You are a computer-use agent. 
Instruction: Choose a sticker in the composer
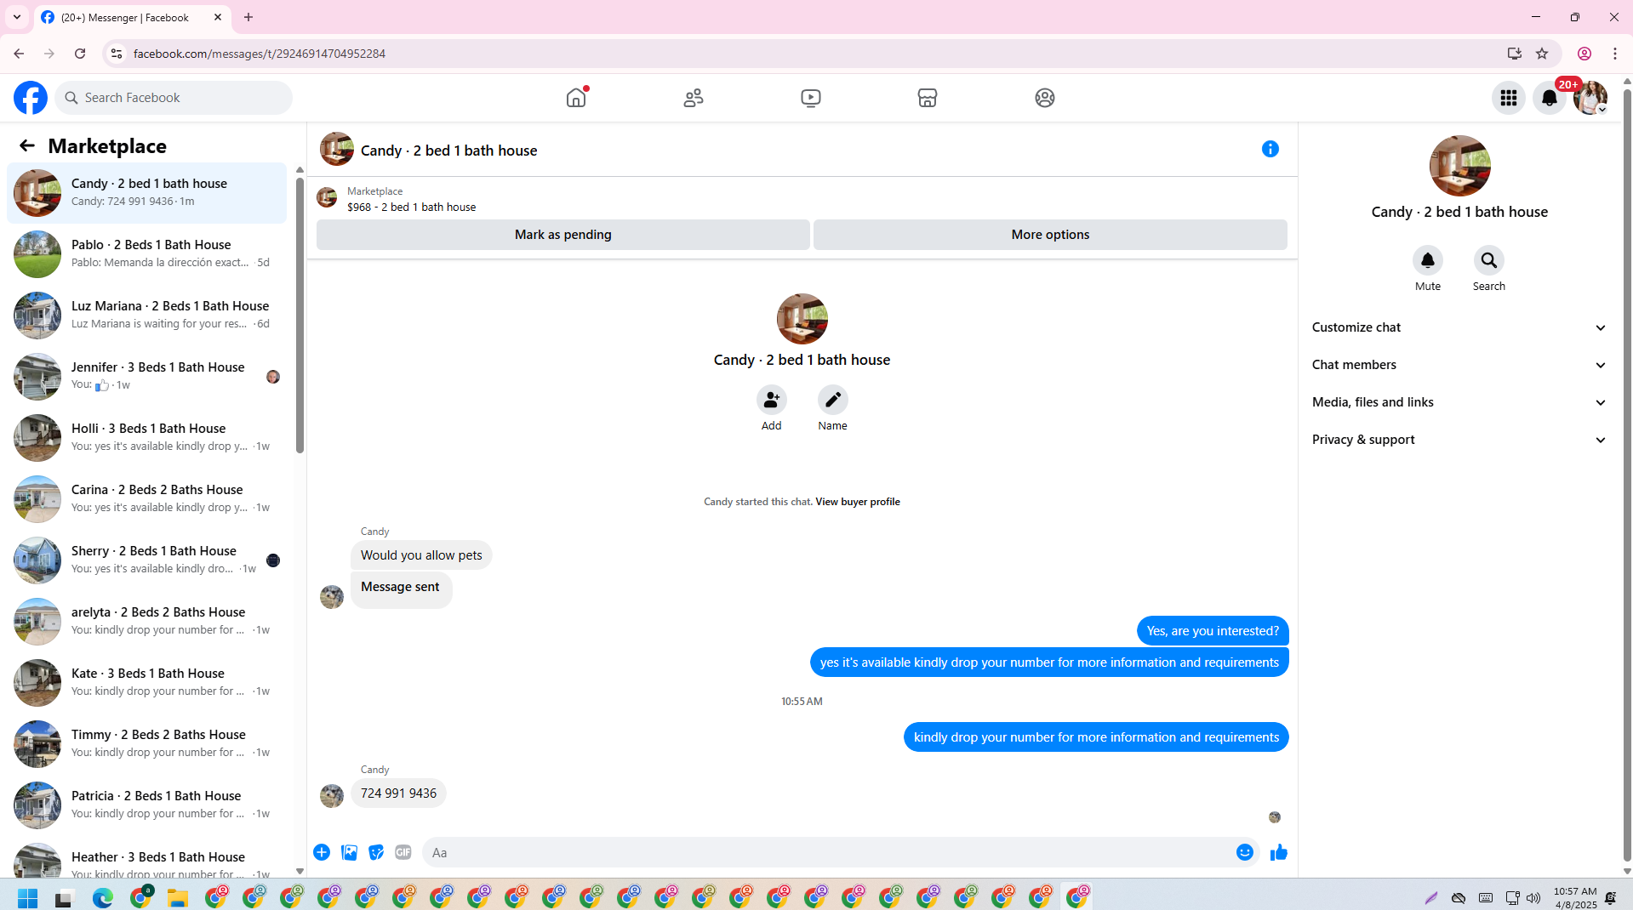376,852
